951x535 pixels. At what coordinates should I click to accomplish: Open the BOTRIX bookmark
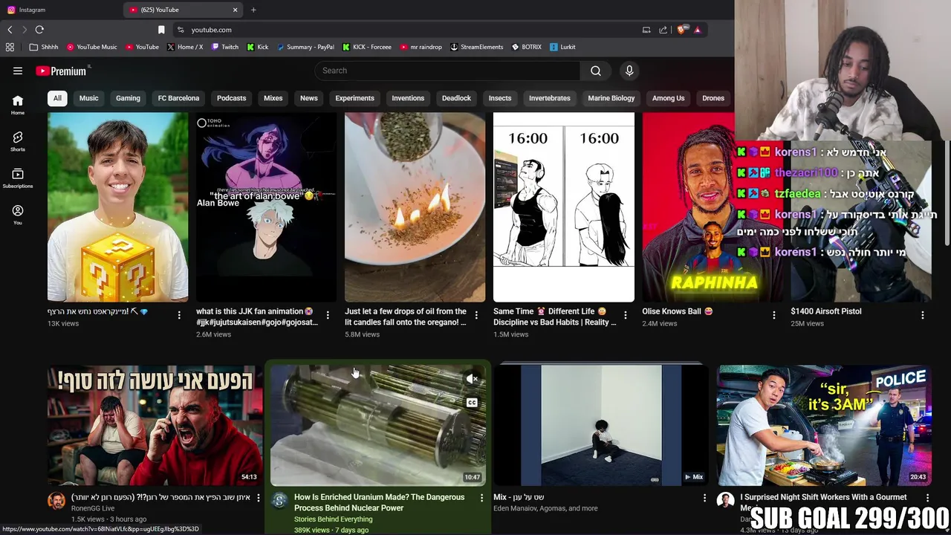(x=527, y=47)
